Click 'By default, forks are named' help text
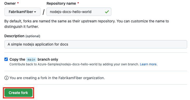The width and height of the screenshot is (190, 100). click(x=87, y=24)
